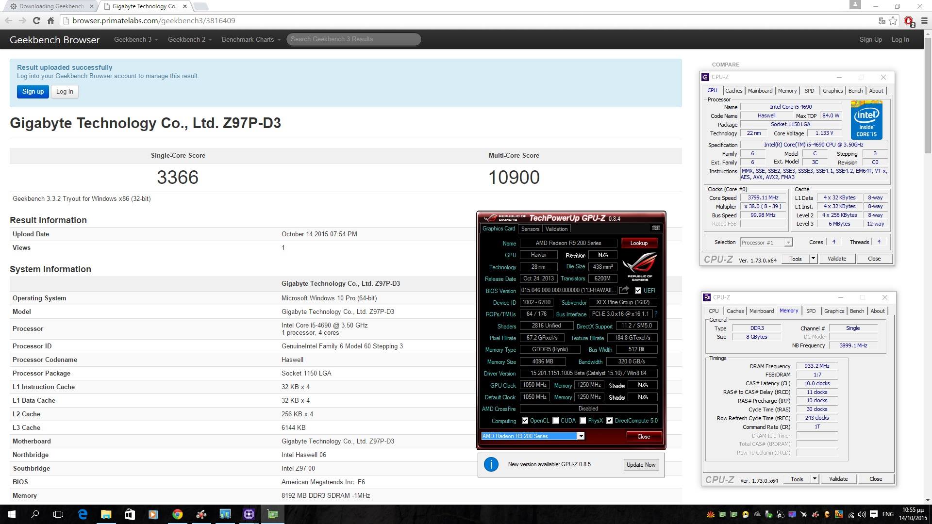Switch to CPU-Z purple chip taskbar icon

pyautogui.click(x=249, y=514)
